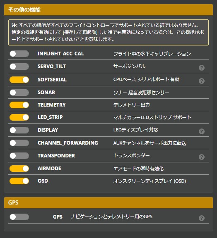
Task: Open the help icon for SOFTSERIAL
Action: tap(202, 81)
